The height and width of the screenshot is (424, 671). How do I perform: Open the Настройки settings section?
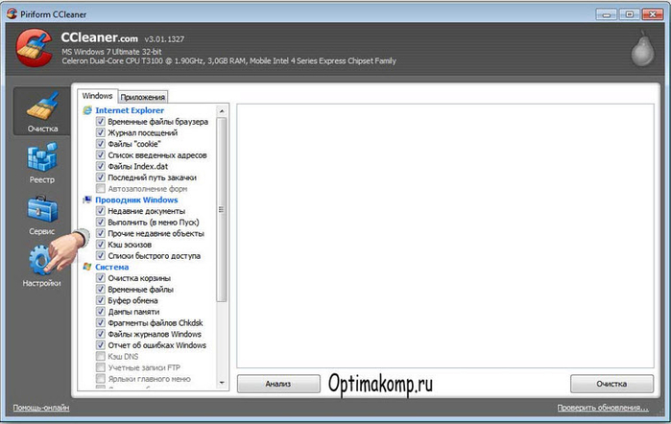pyautogui.click(x=41, y=266)
